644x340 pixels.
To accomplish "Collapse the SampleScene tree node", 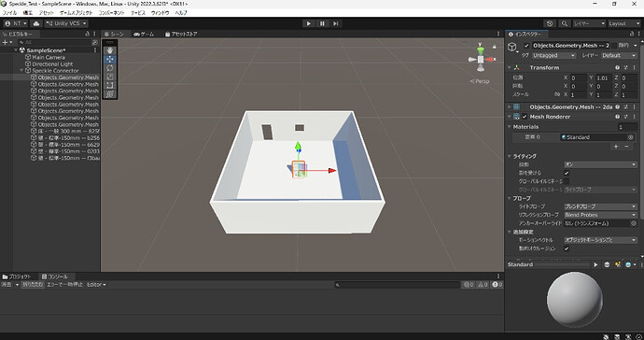I will pyautogui.click(x=16, y=50).
